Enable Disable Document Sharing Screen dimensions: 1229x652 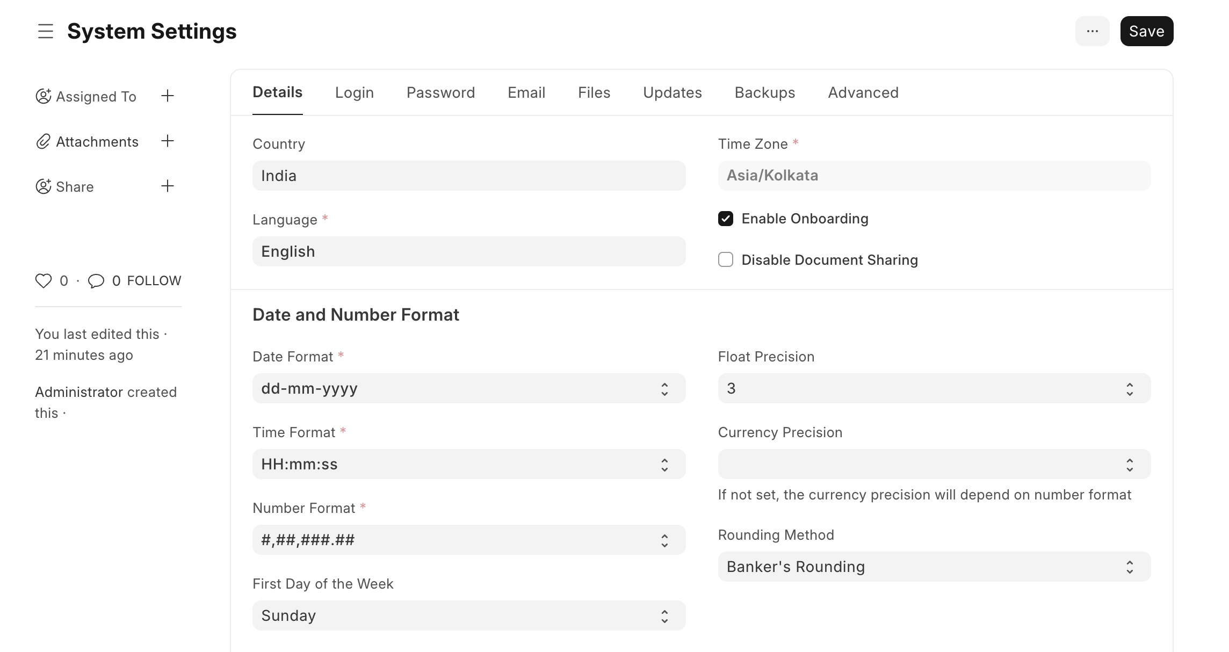tap(726, 260)
